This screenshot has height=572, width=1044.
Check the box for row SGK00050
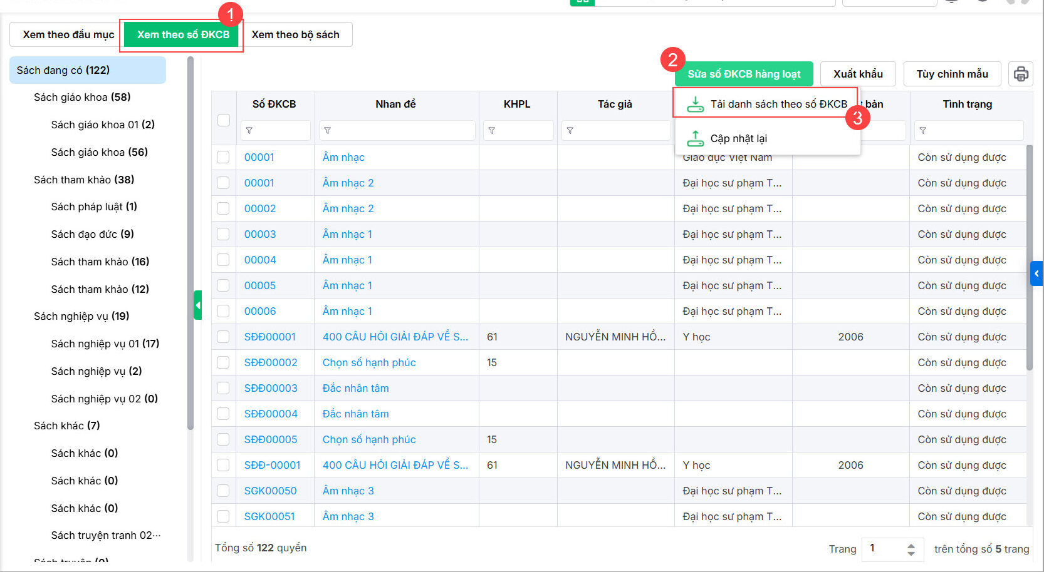click(x=223, y=491)
